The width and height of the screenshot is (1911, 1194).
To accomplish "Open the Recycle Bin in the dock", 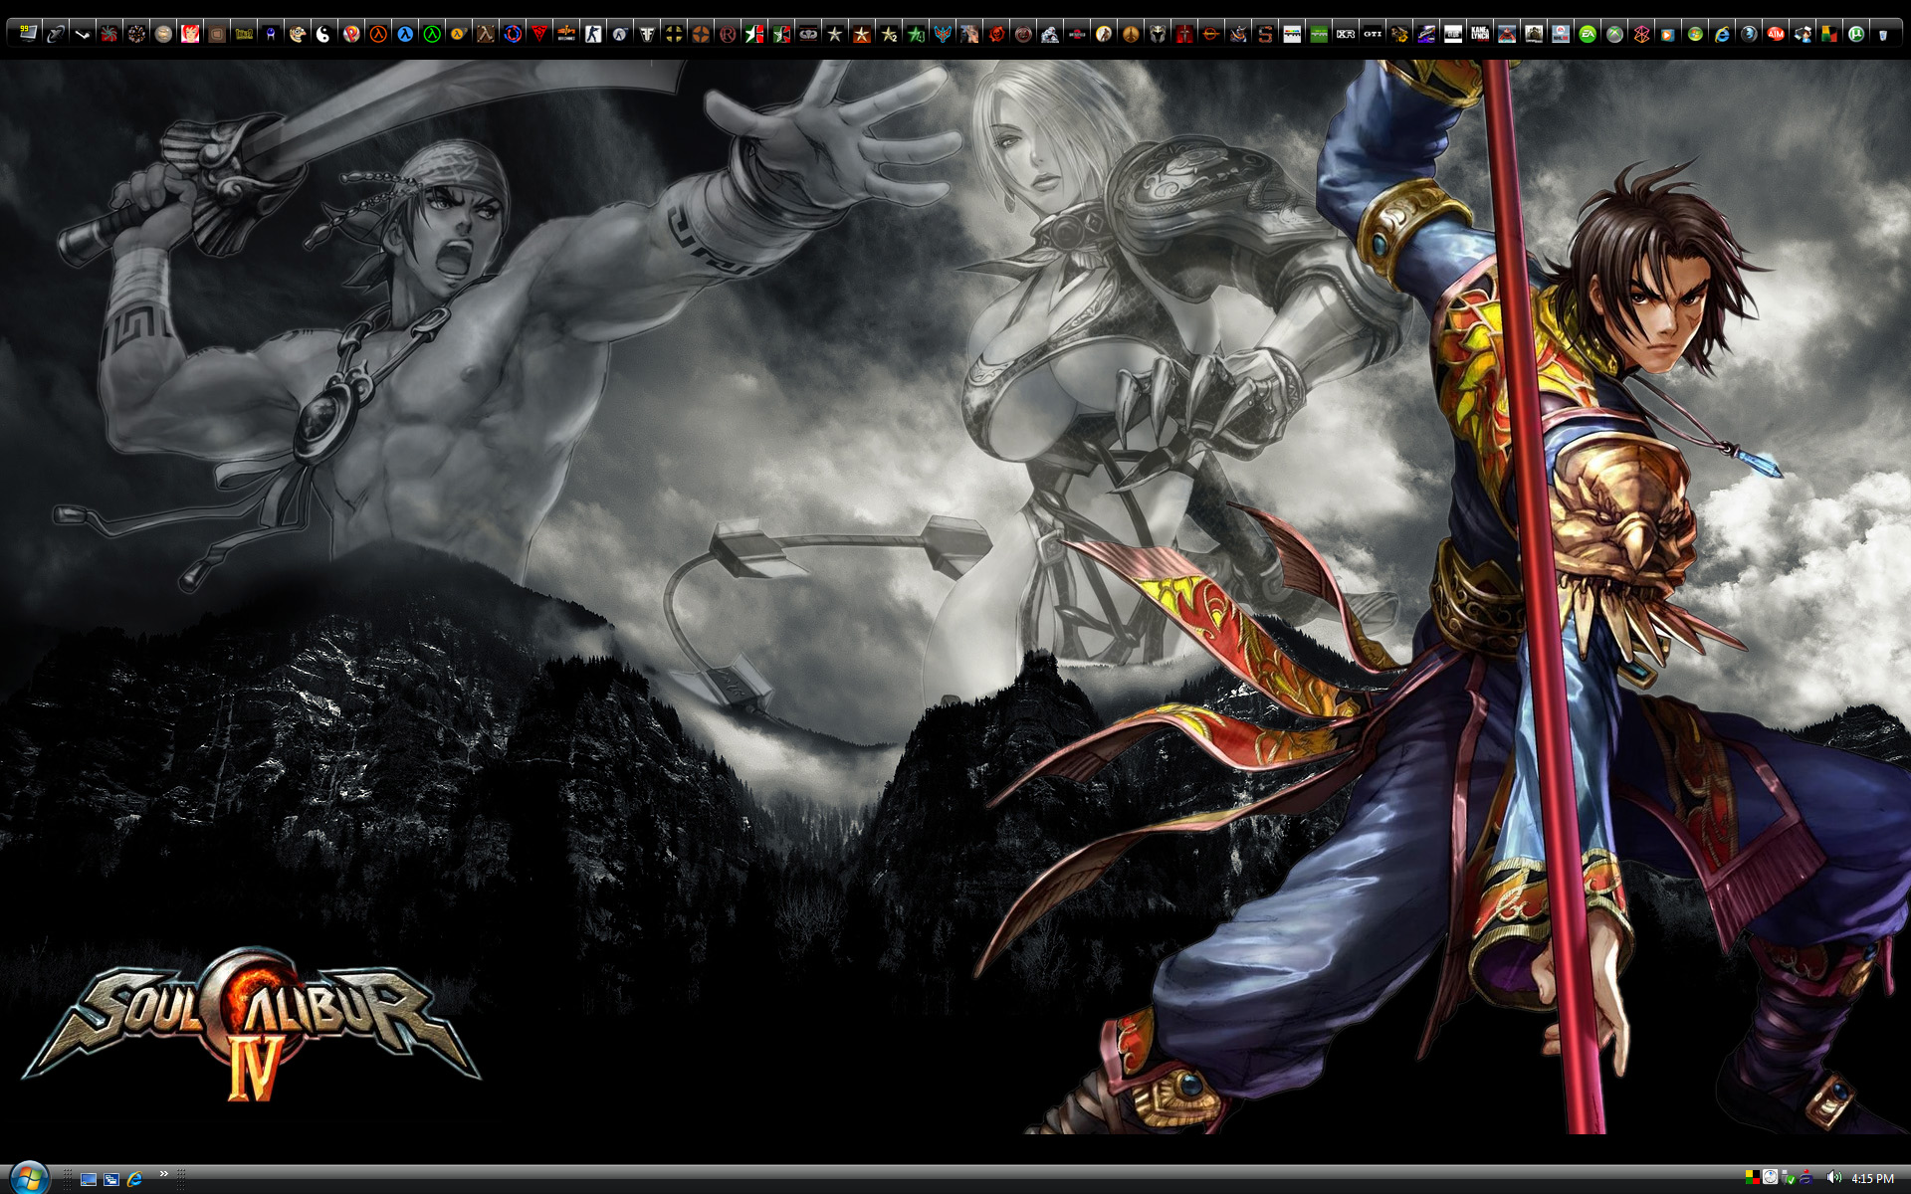I will tap(1883, 34).
